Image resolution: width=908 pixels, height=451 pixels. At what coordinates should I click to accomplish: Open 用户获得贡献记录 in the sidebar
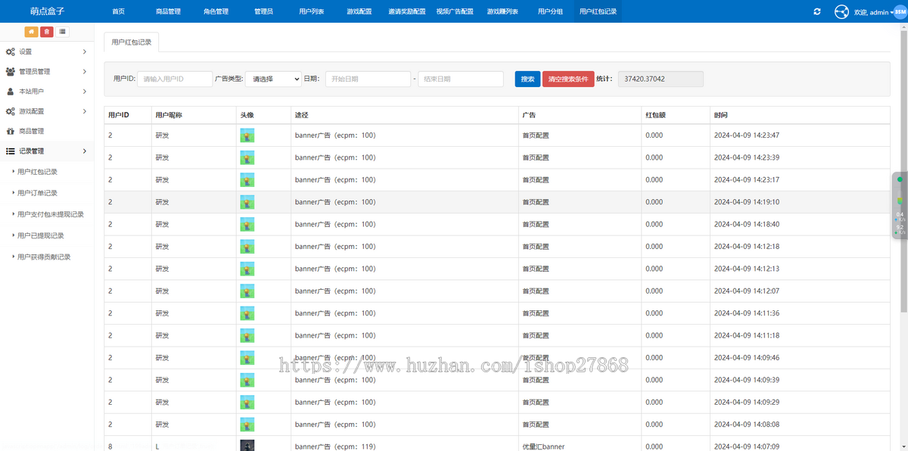[x=44, y=257]
